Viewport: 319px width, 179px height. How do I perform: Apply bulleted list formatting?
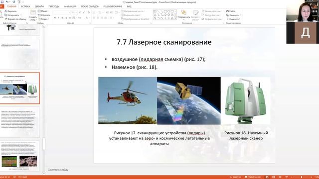click(95, 12)
